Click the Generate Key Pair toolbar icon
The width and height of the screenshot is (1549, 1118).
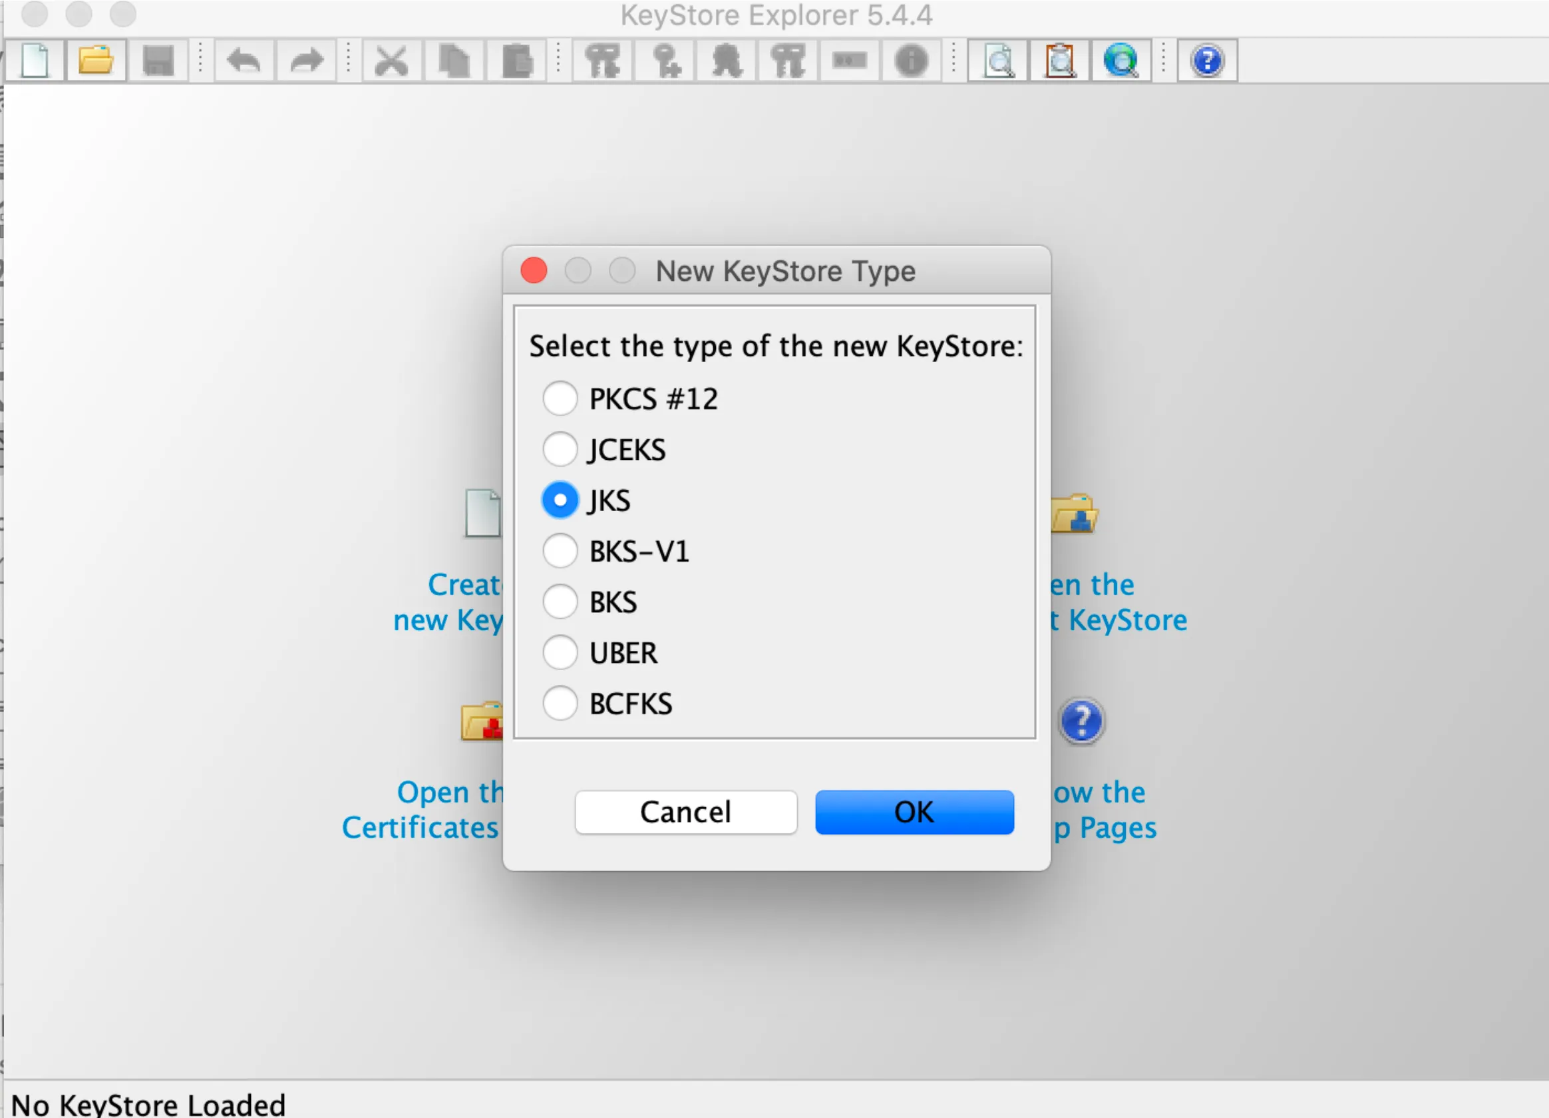602,61
